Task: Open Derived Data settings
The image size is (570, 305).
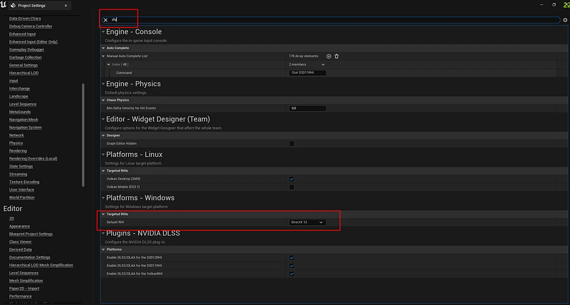Action: [x=20, y=250]
